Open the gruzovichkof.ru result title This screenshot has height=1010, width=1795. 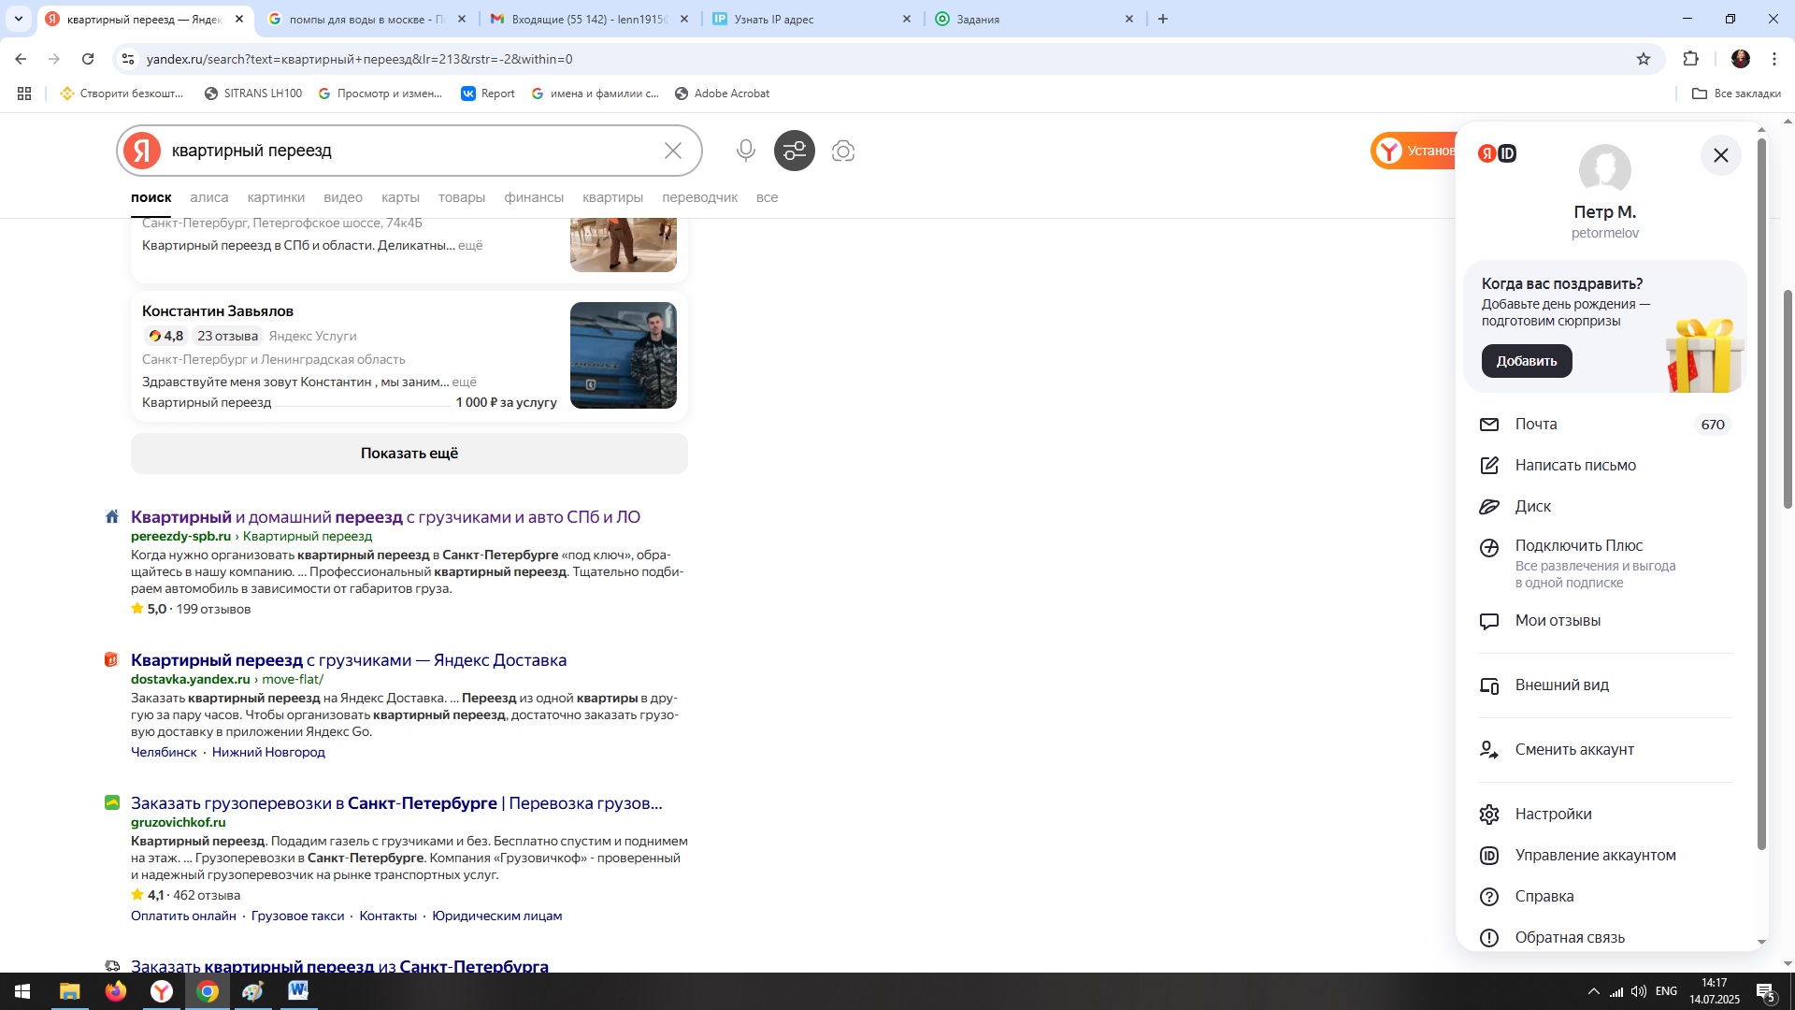(396, 803)
